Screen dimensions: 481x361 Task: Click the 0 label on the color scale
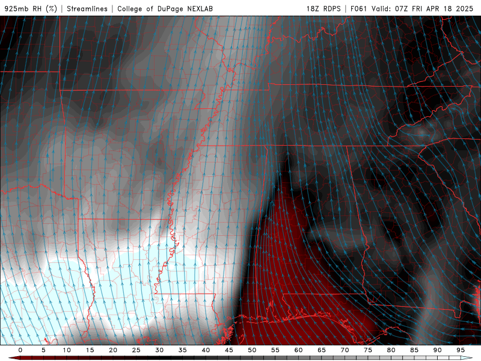click(x=20, y=350)
